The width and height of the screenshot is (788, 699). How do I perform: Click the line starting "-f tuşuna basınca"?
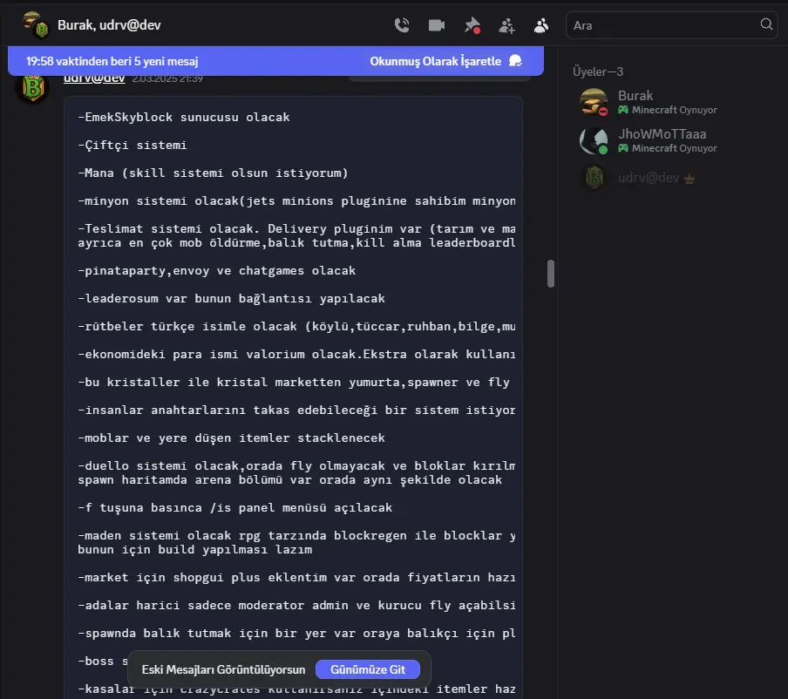pos(234,507)
